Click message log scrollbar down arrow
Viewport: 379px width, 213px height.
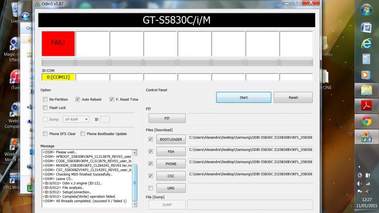[135, 204]
